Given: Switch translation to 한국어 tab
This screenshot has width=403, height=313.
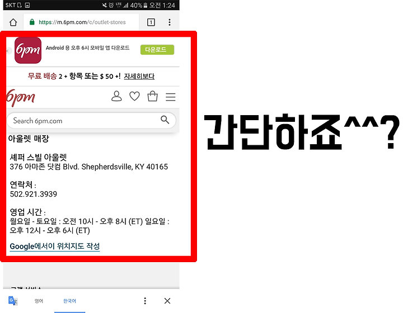Looking at the screenshot, I should (69, 301).
